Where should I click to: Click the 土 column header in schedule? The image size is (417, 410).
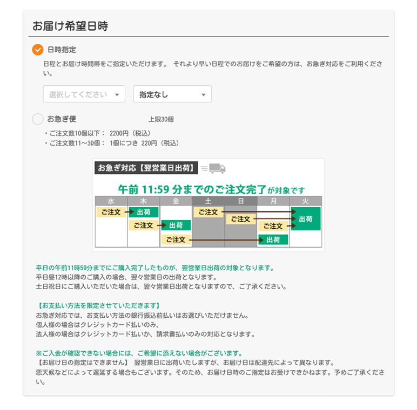tap(208, 201)
